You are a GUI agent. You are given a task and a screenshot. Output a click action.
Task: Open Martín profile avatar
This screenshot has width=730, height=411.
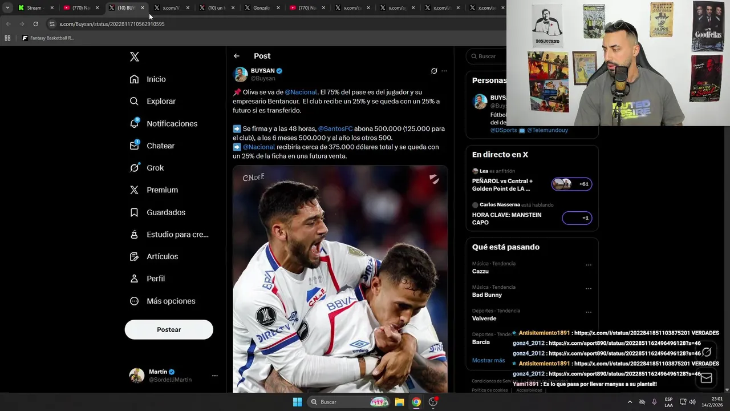point(137,376)
